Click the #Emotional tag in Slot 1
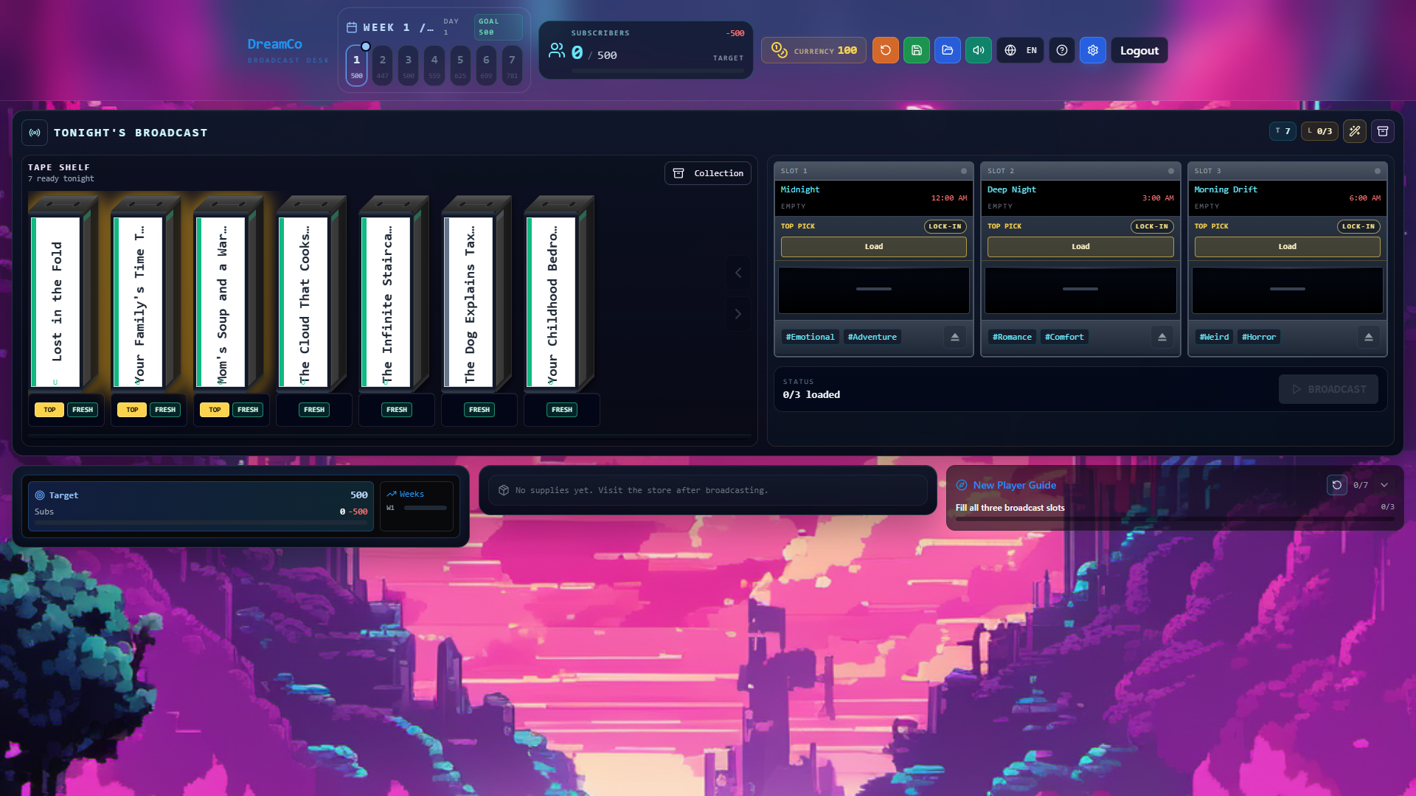The image size is (1416, 796). (810, 337)
